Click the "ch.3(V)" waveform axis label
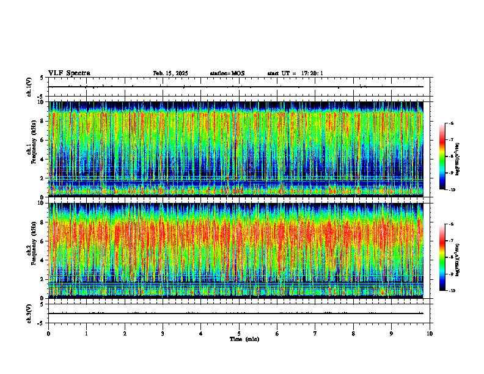This screenshot has width=484, height=374. (x=29, y=313)
